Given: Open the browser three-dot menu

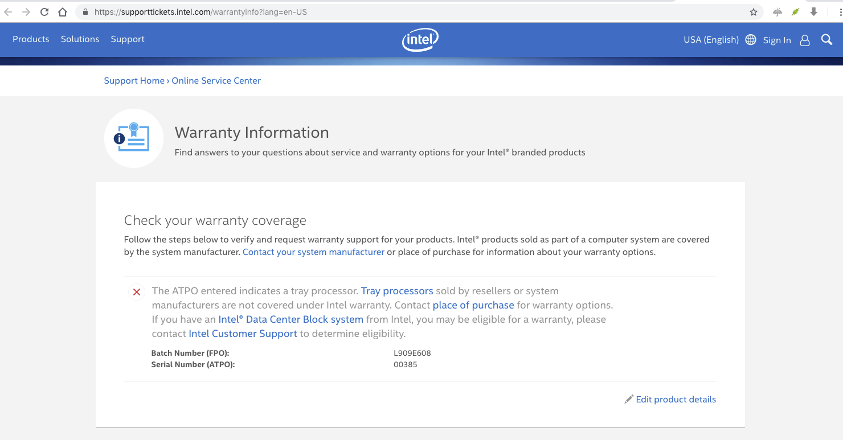Looking at the screenshot, I should click(x=841, y=12).
